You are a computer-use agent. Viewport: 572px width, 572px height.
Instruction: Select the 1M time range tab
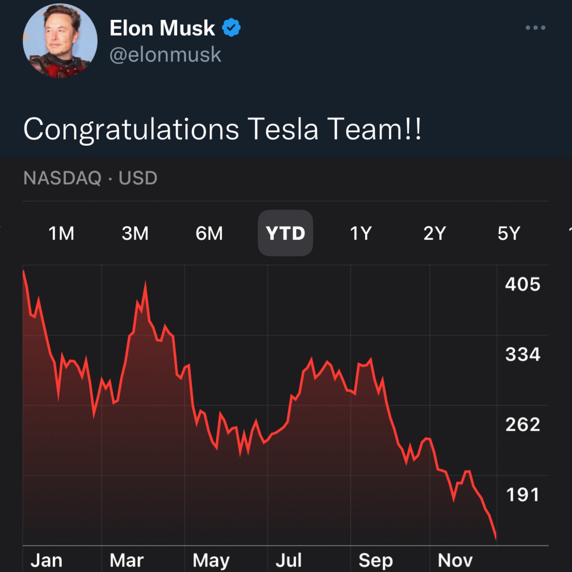[x=61, y=233]
